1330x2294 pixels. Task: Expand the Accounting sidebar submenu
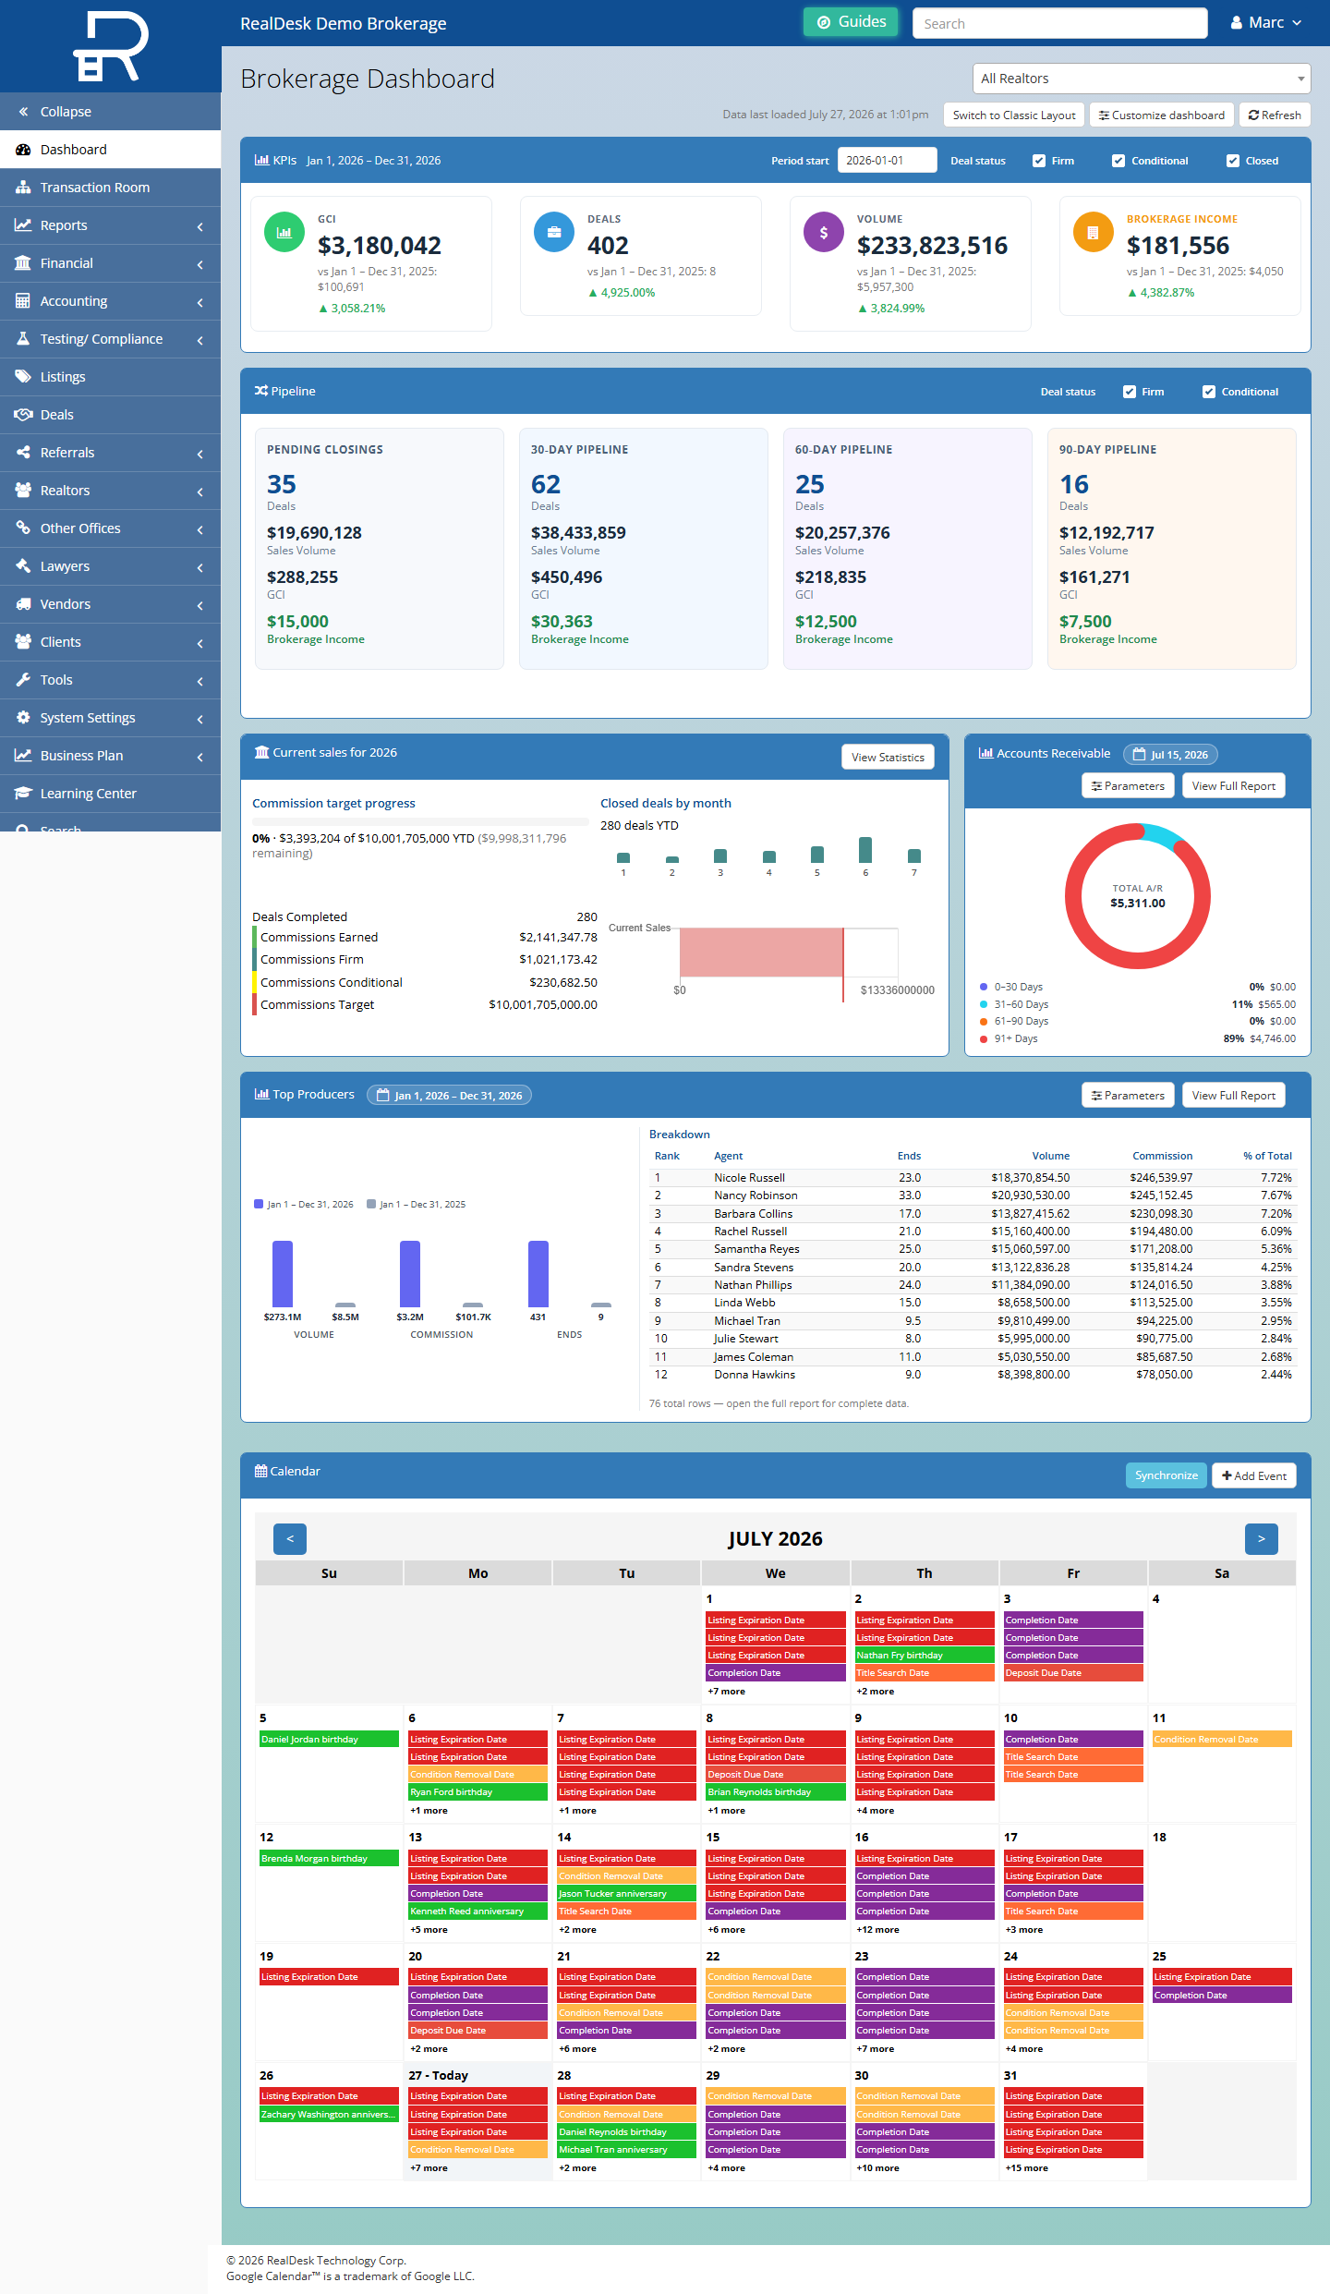[111, 301]
